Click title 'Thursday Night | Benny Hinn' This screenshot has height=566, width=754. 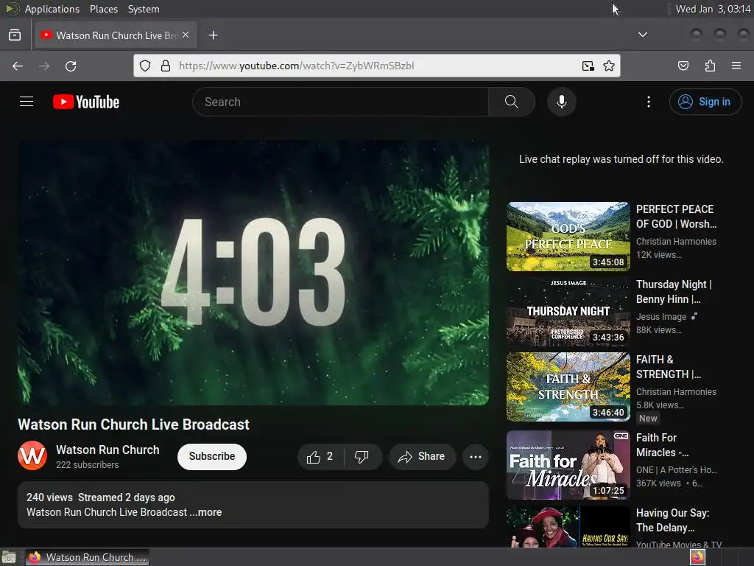click(x=673, y=292)
